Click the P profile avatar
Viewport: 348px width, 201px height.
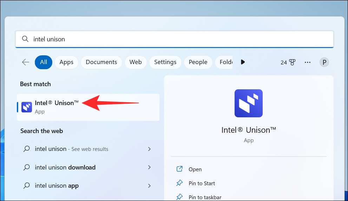pos(324,62)
